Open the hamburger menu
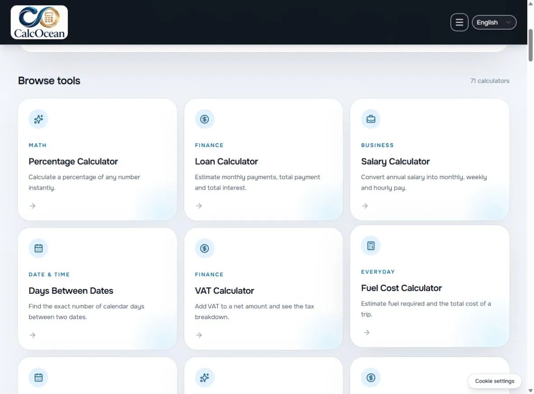Viewport: 534px width, 394px height. click(459, 23)
